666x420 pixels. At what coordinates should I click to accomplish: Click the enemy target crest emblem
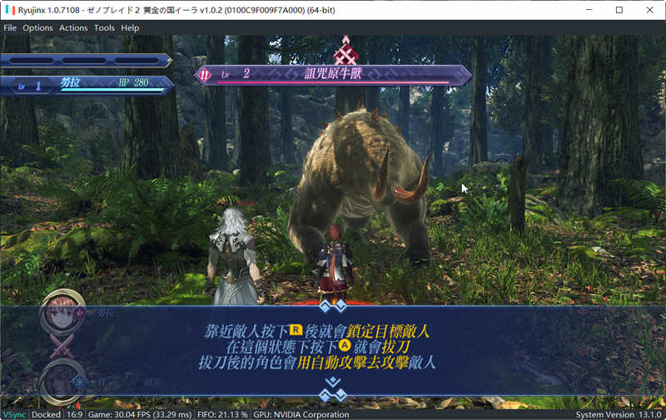(x=345, y=52)
